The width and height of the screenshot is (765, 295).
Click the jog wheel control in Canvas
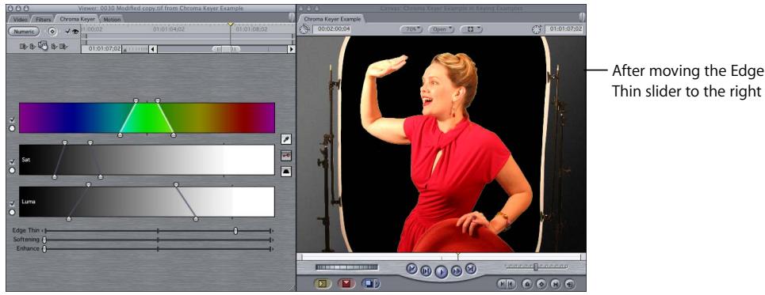pyautogui.click(x=346, y=267)
